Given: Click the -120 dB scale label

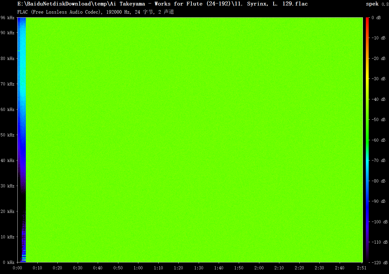Looking at the screenshot, I should pyautogui.click(x=380, y=262).
